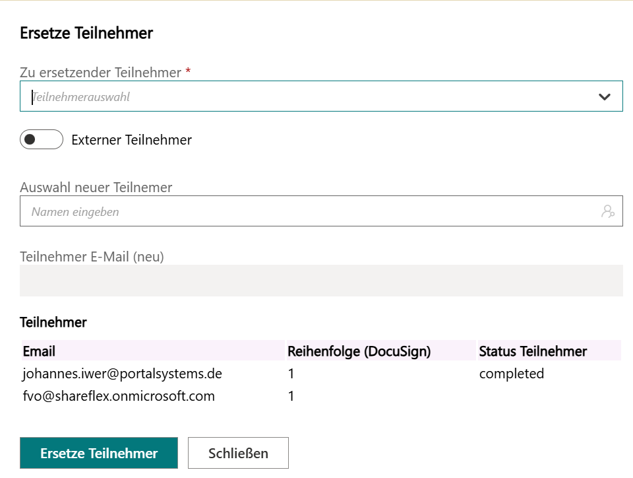Click the Ersetze Teilnehmer dialog heading
The height and width of the screenshot is (478, 633).
point(86,33)
